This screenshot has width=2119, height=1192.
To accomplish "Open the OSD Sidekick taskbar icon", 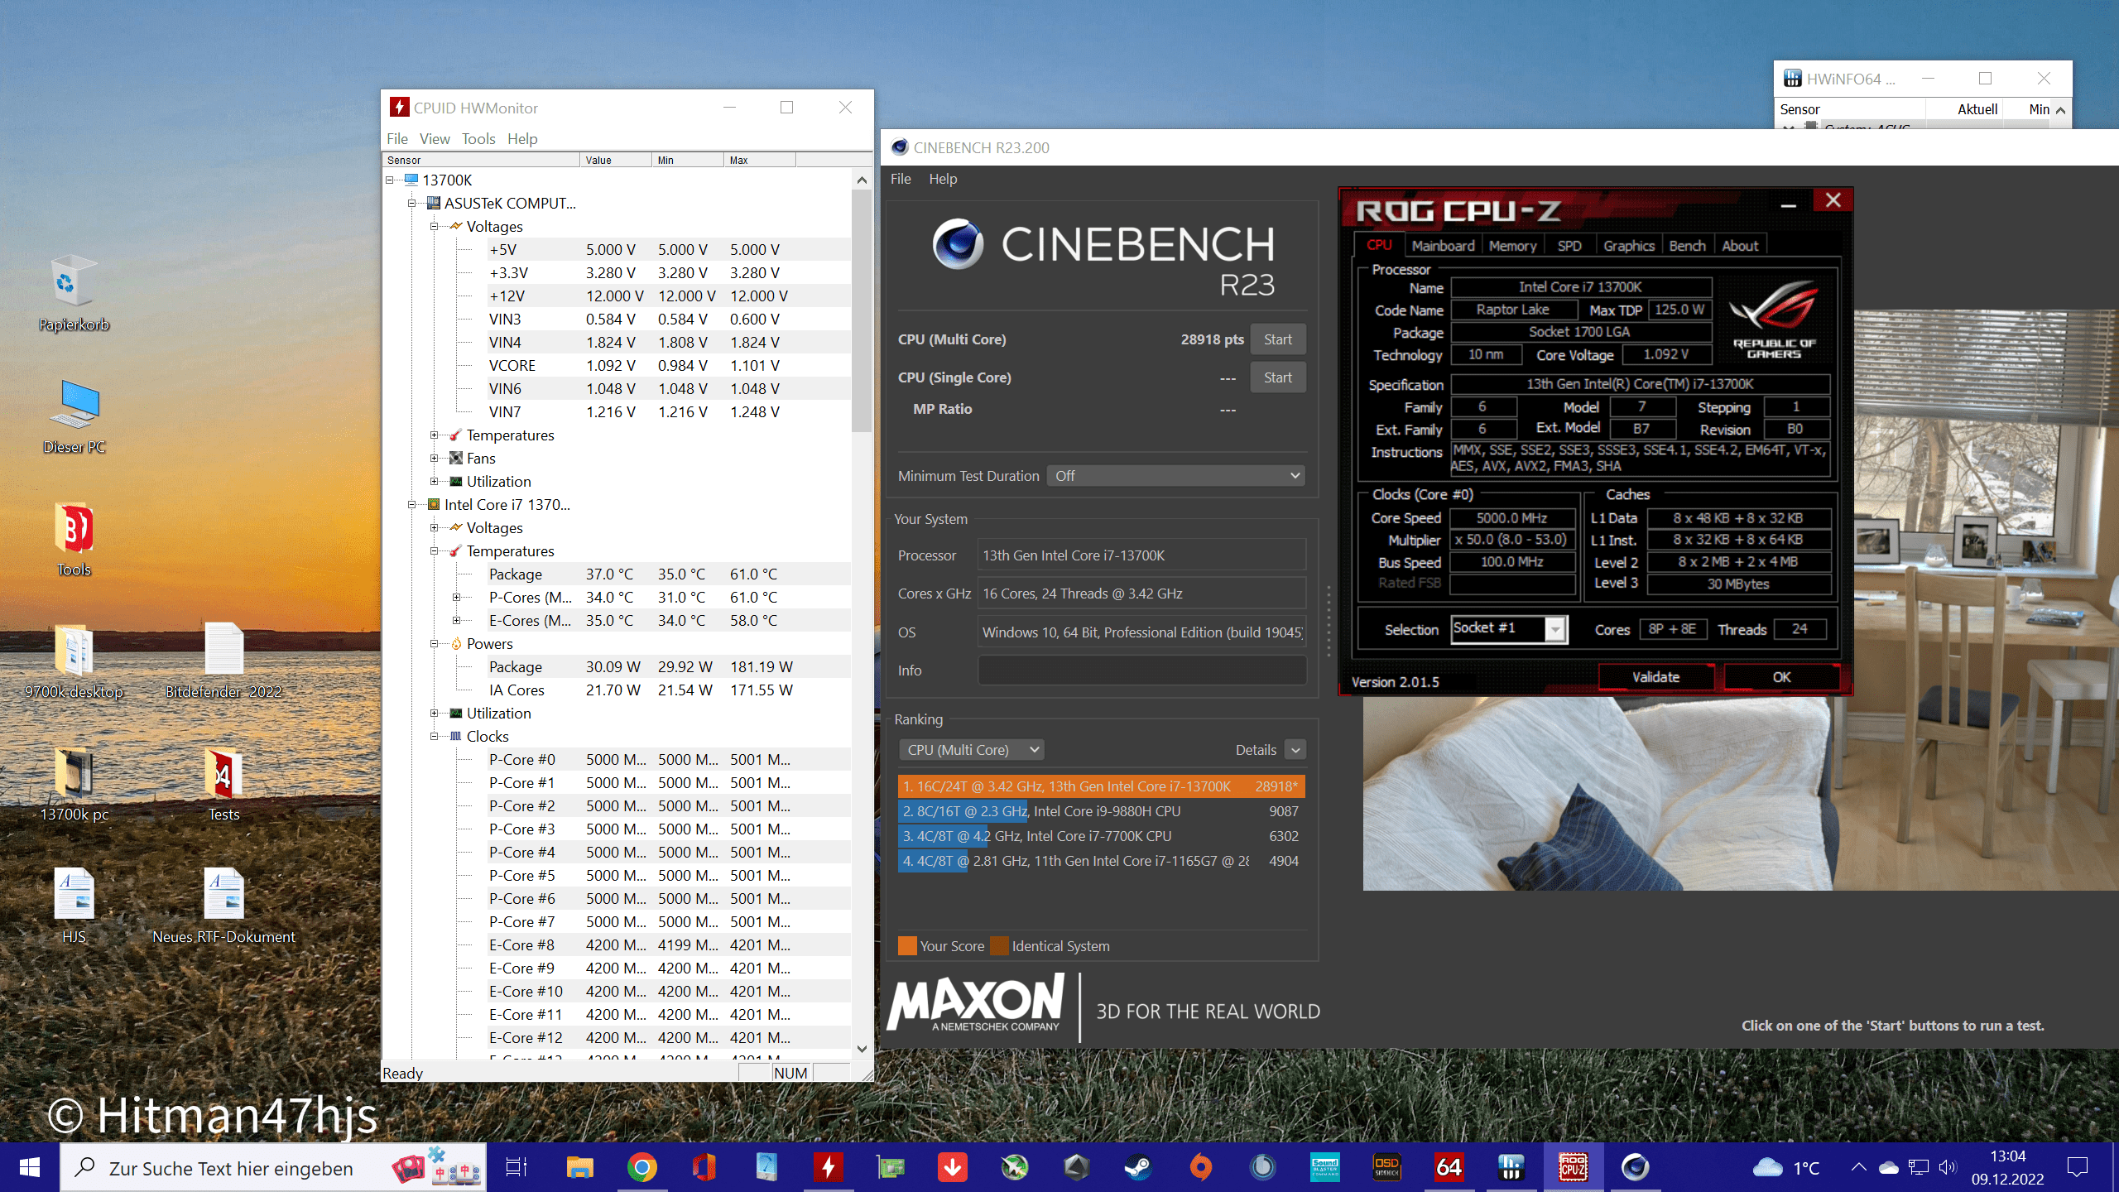I will click(1386, 1167).
